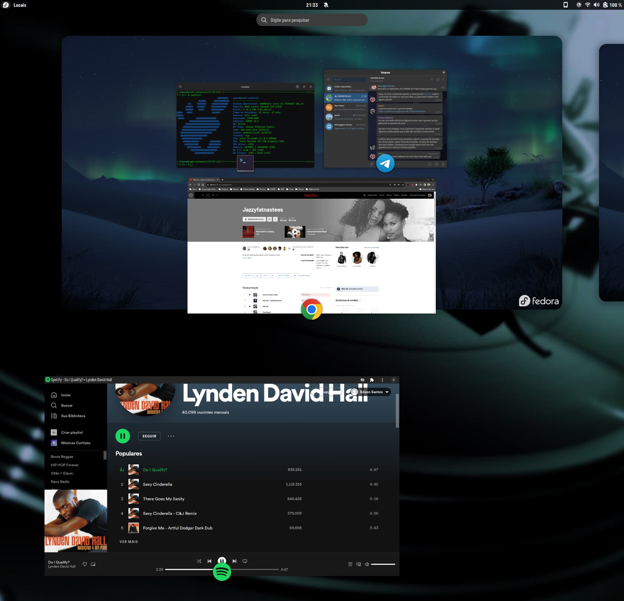Follow artist with SEGUIR button
Viewport: 624px width, 601px height.
coord(149,436)
